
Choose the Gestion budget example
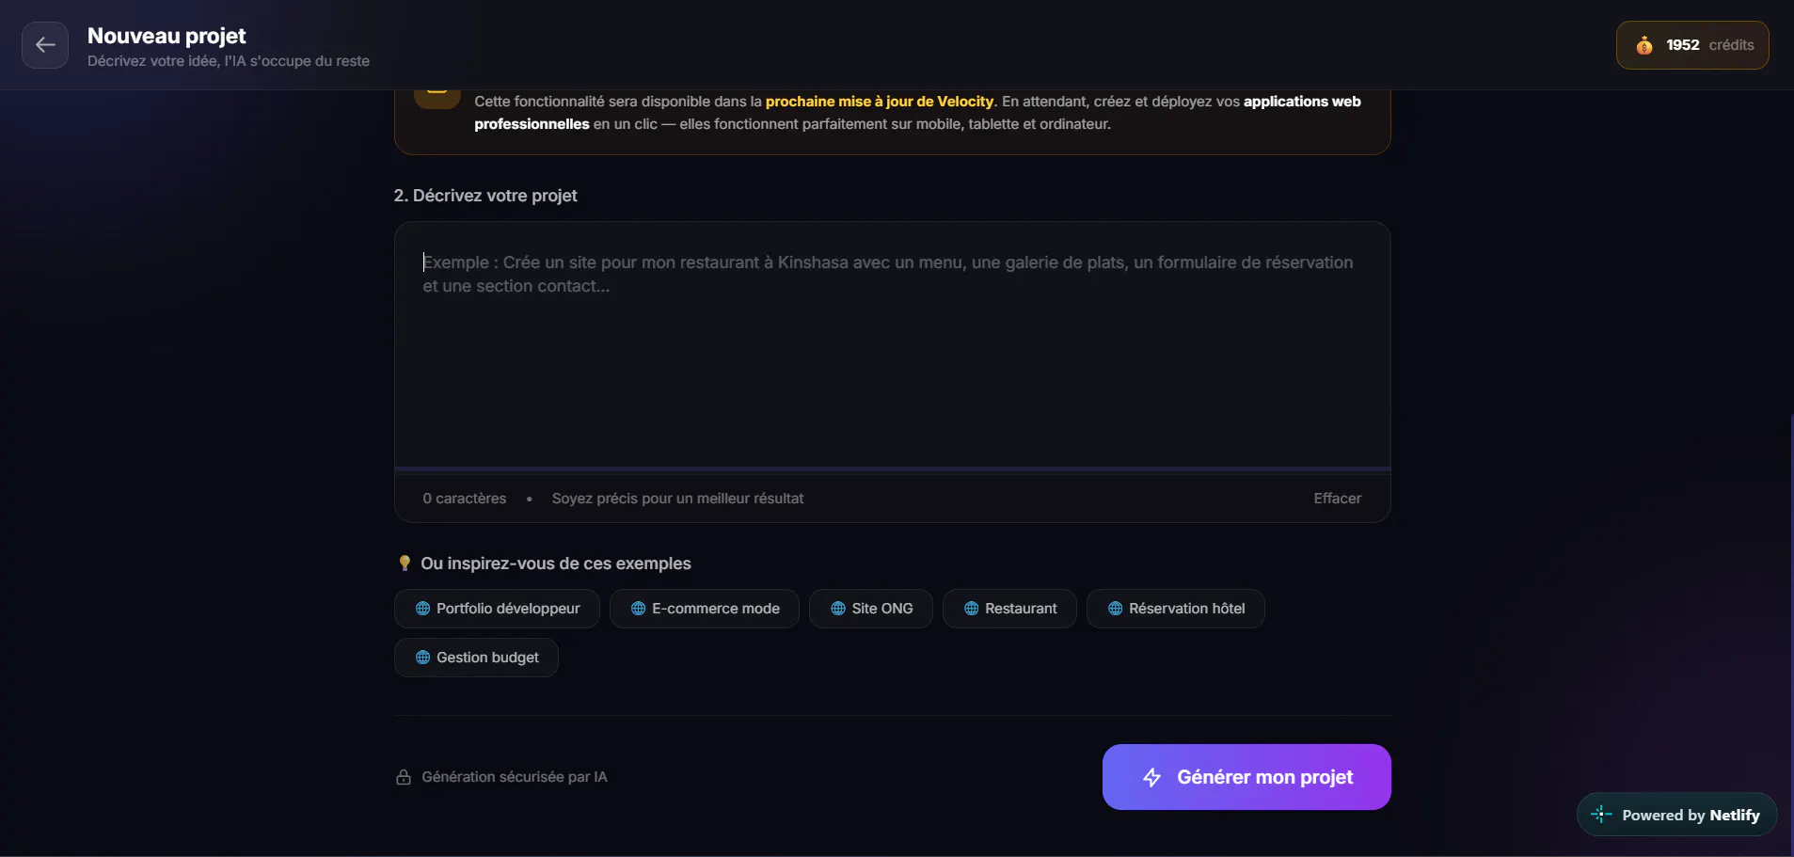click(x=476, y=658)
